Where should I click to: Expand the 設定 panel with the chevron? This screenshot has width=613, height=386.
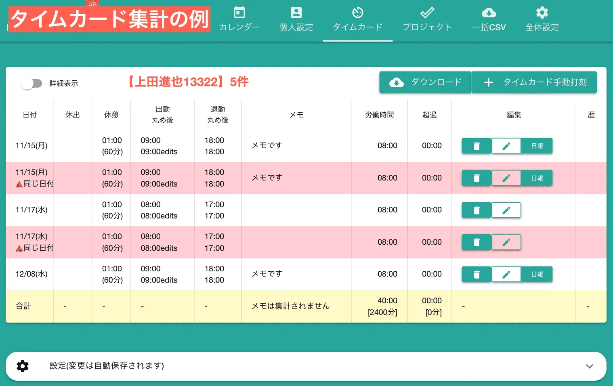click(x=590, y=366)
